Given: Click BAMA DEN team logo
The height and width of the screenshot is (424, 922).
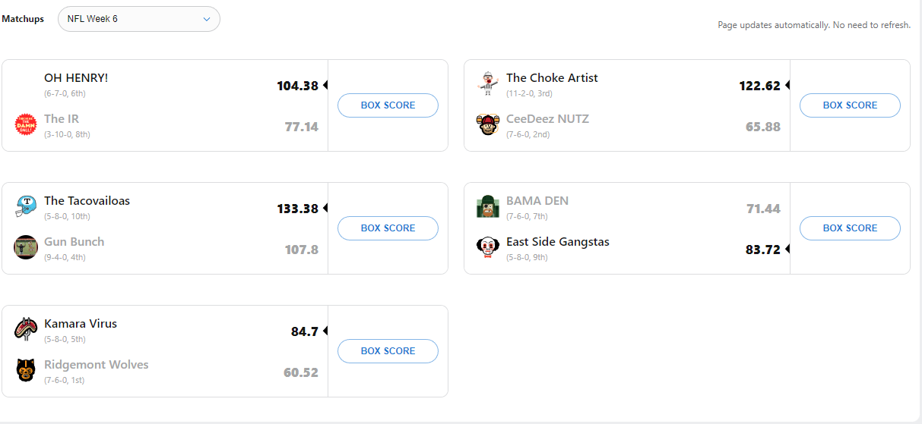Looking at the screenshot, I should click(x=487, y=206).
